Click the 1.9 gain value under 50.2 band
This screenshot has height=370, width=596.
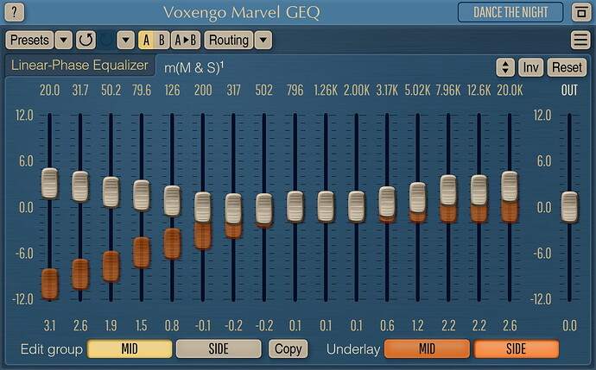[x=111, y=326]
